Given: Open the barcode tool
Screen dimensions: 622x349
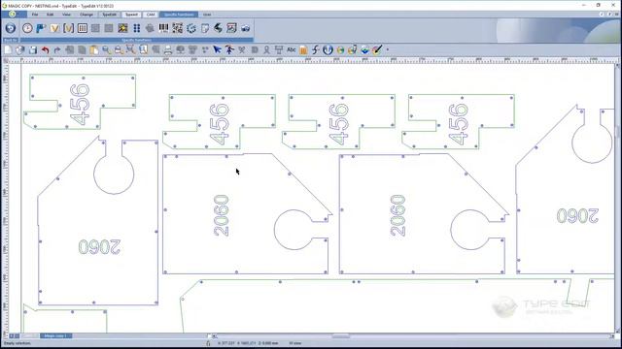Looking at the screenshot, I should click(x=163, y=28).
